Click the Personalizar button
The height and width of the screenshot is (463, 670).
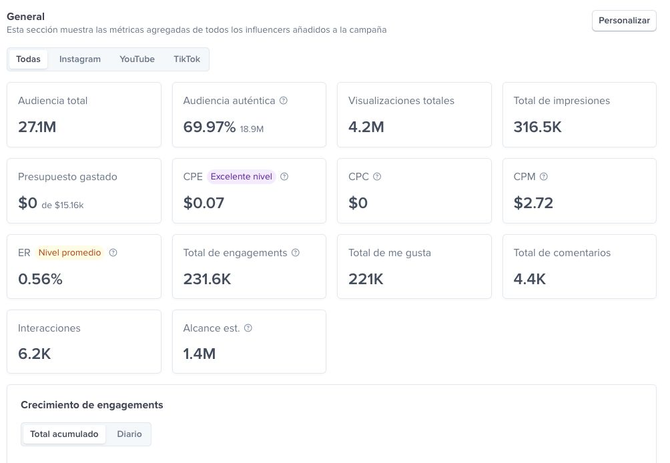[x=624, y=21]
